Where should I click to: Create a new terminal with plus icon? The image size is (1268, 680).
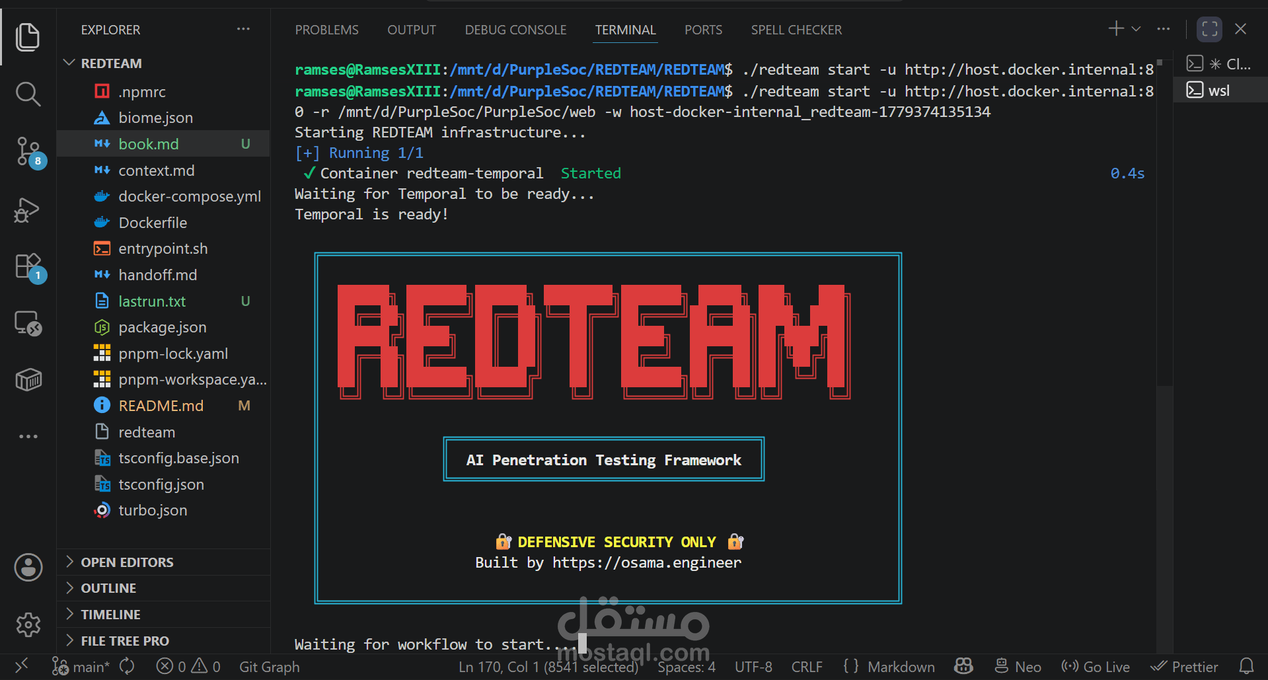1115,28
